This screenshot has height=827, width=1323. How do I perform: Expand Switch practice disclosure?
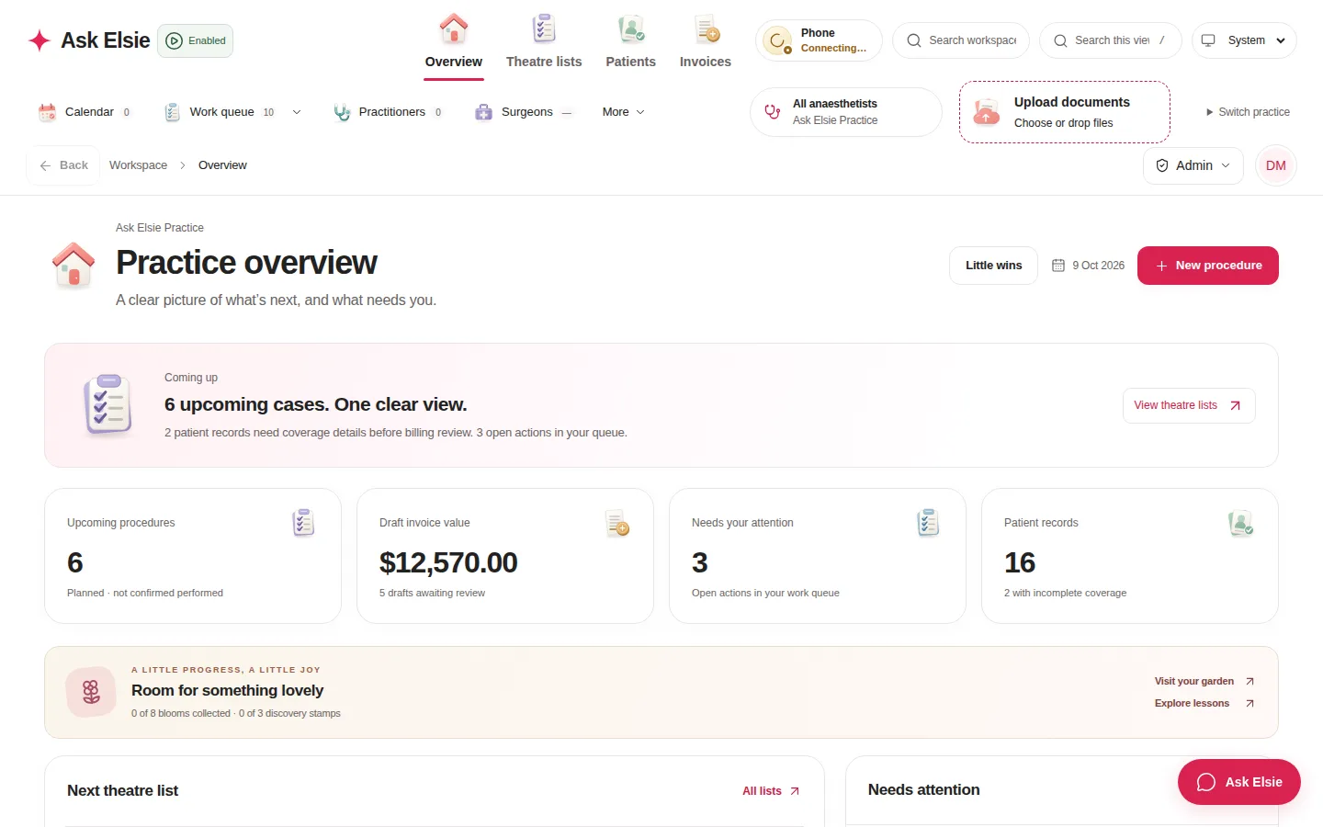tap(1248, 112)
